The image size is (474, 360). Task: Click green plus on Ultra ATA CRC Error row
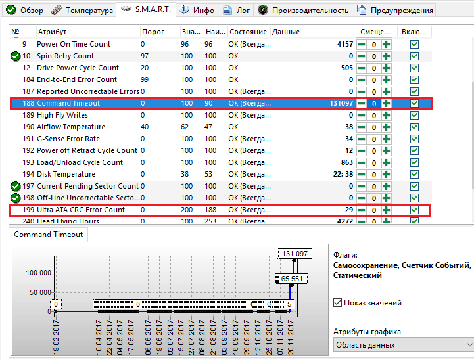coord(386,210)
